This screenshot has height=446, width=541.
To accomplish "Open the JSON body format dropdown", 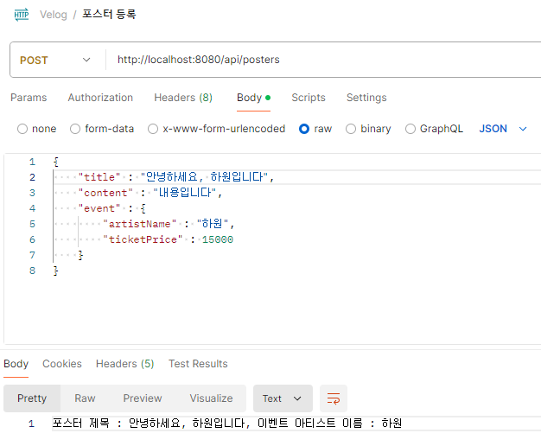I will [503, 129].
